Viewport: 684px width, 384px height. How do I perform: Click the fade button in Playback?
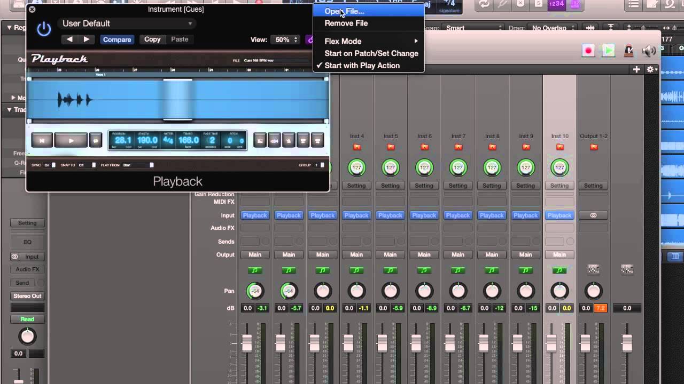pyautogui.click(x=259, y=140)
